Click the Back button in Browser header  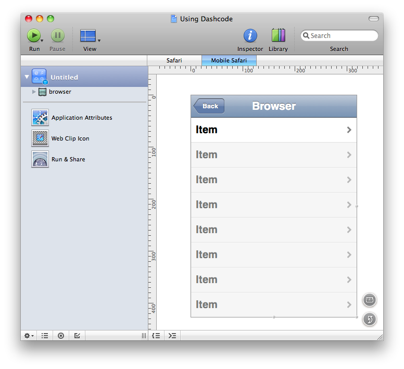pos(209,106)
